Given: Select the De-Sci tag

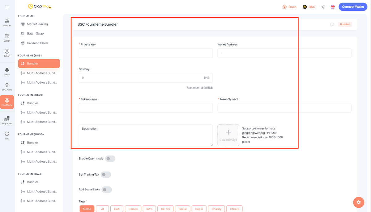Looking at the screenshot, I should pos(165,209).
